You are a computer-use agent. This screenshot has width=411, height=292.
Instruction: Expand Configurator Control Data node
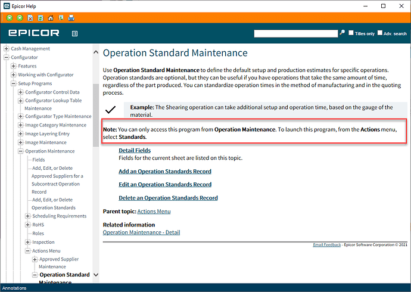(x=20, y=92)
